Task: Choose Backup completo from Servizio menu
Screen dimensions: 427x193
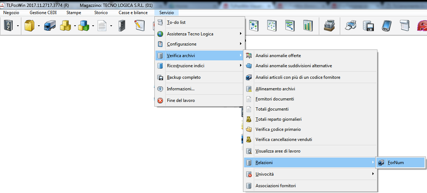Action: tap(184, 77)
